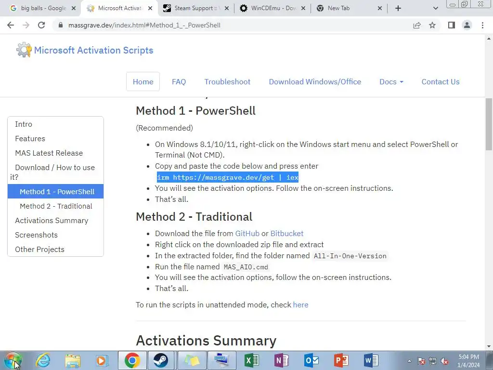This screenshot has height=370, width=493.
Task: Open the FAQ page
Action: pyautogui.click(x=179, y=81)
